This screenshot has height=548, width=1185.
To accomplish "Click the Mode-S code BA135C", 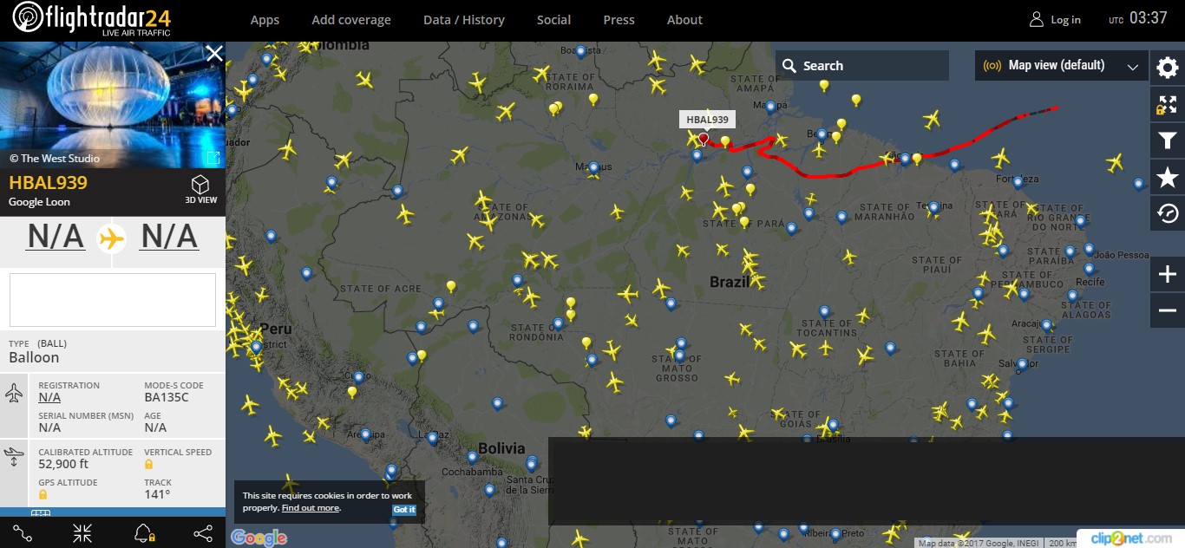I will pos(167,398).
